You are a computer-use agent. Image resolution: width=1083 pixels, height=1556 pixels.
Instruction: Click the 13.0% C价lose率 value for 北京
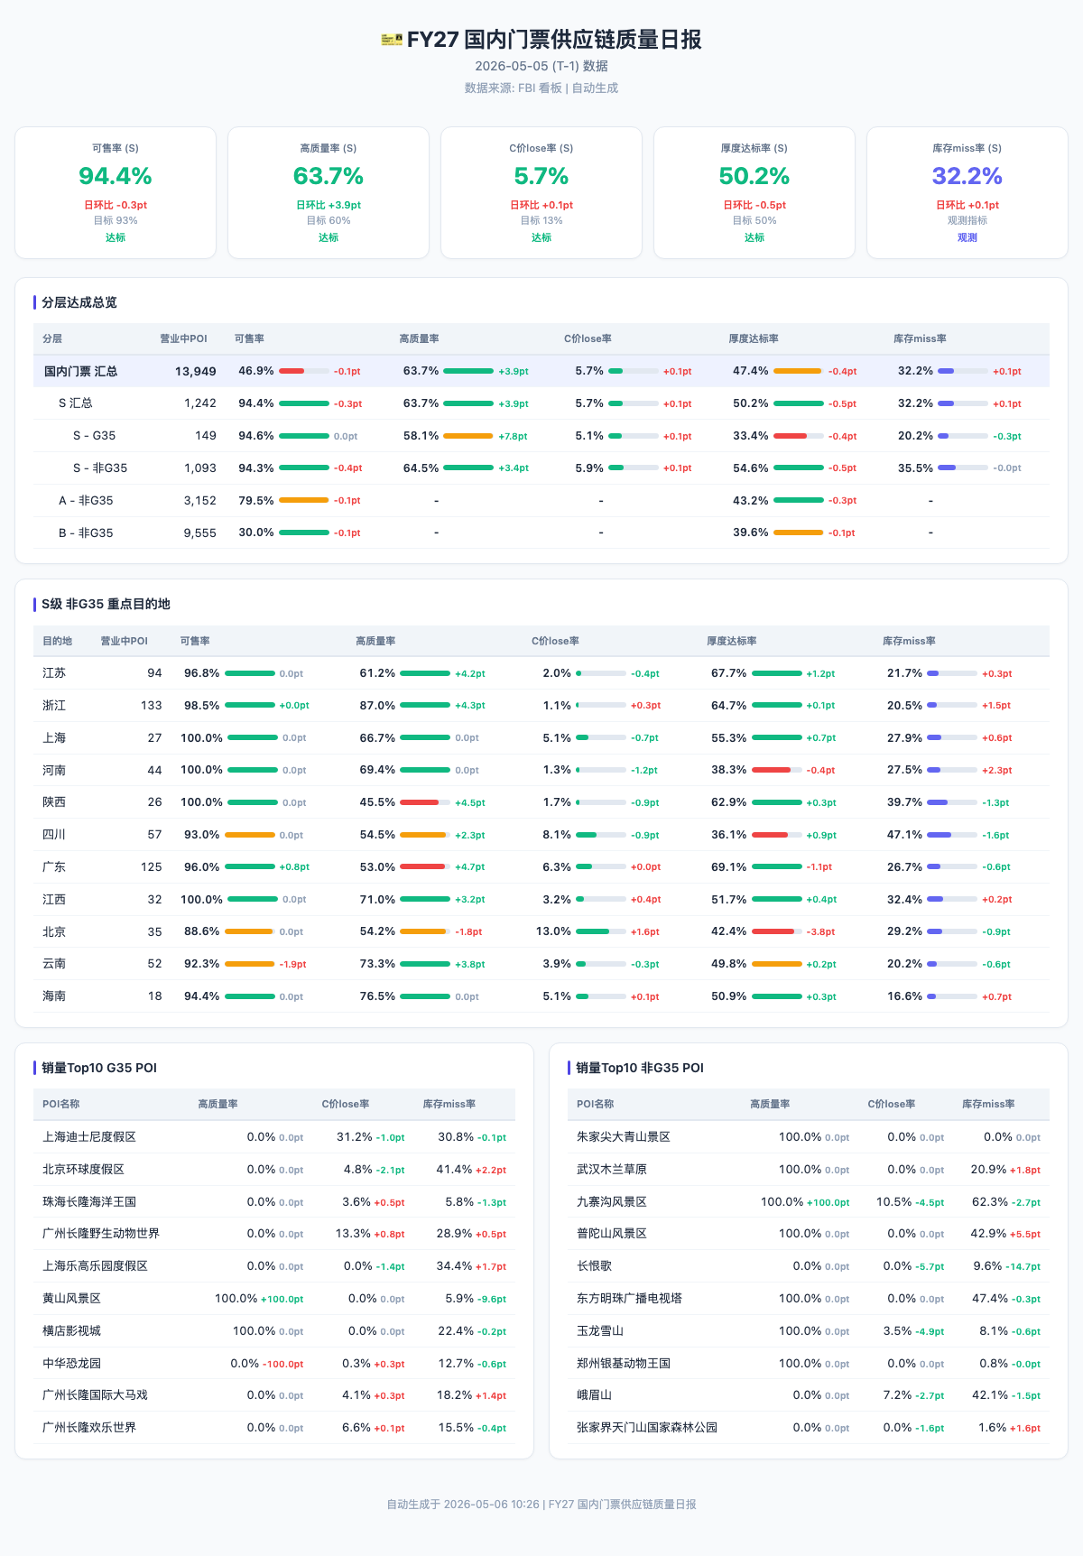click(x=553, y=931)
